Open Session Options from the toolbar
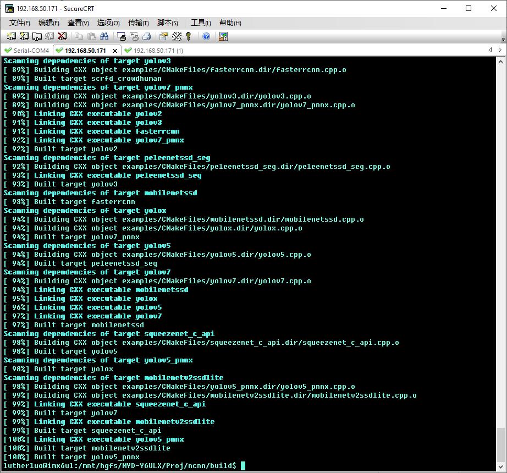This screenshot has height=473, width=507. click(x=163, y=36)
